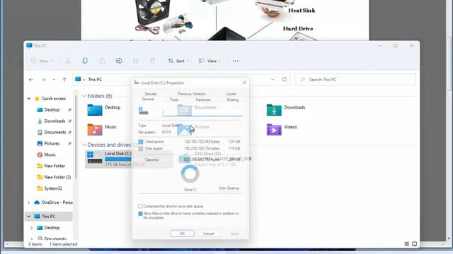Collapse the Folders (6) group
Screen dimensions: 453x254
[x=84, y=96]
